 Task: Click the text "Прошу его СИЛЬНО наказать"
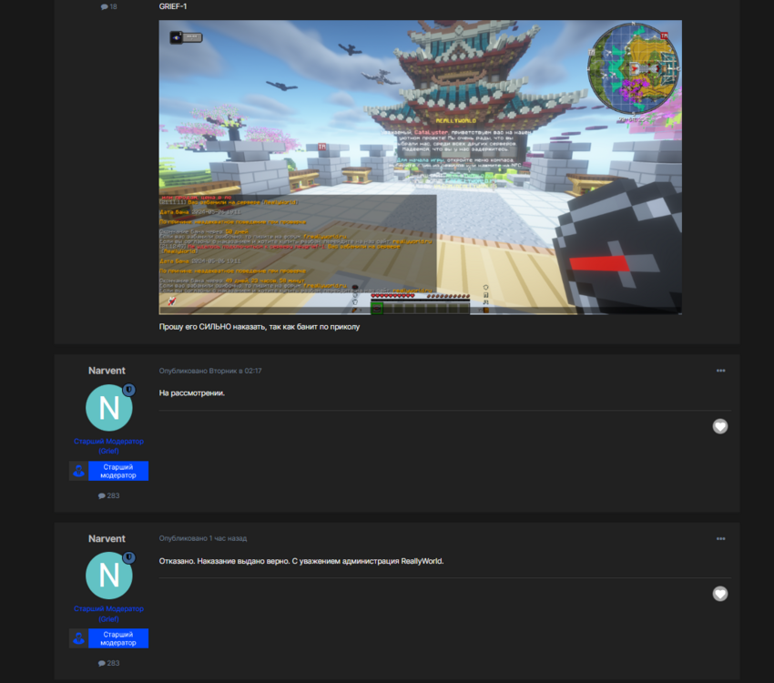tap(214, 327)
